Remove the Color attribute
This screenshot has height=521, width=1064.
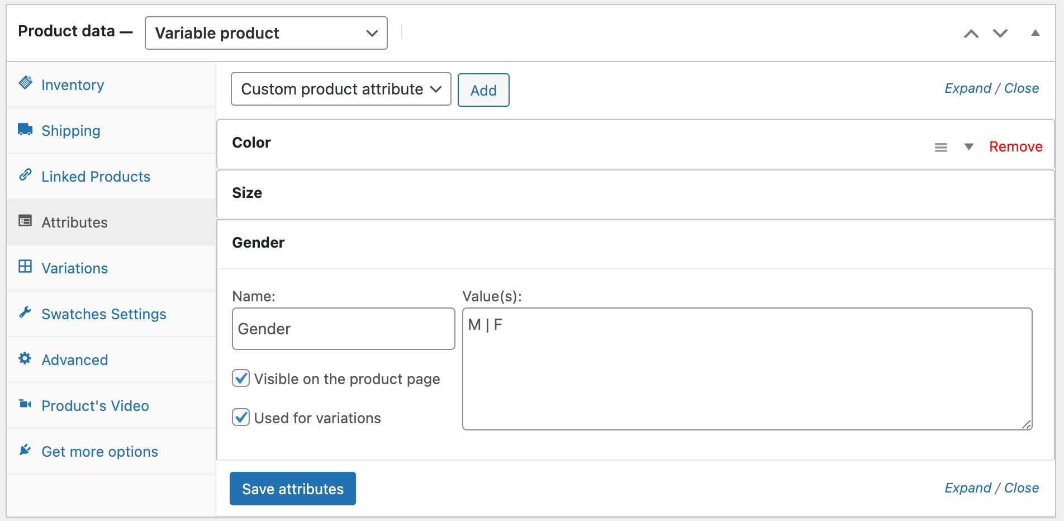(1015, 147)
